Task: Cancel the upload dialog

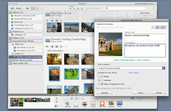Action: pyautogui.click(x=140, y=93)
